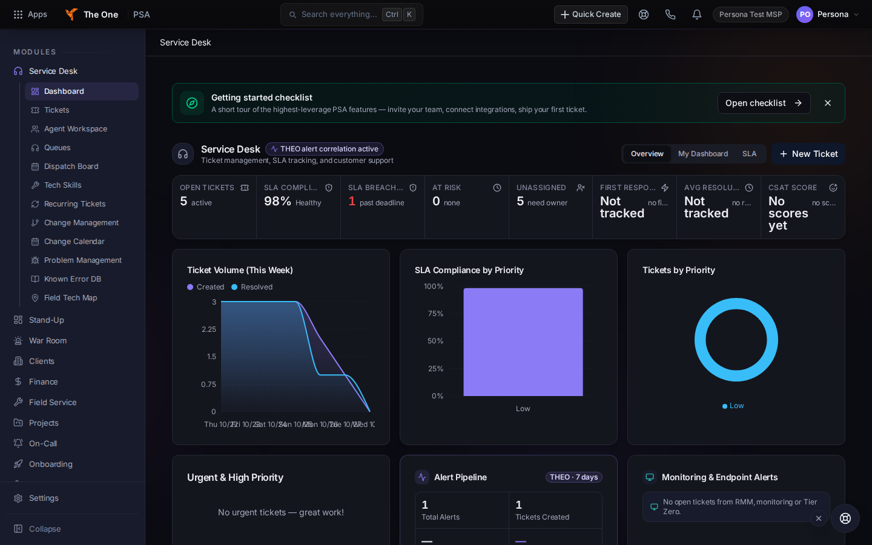Toggle Created series in chart legend
Viewport: 872px width, 545px height.
[206, 287]
